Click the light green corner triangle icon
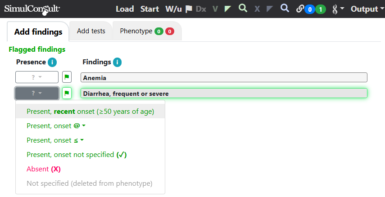Image resolution: width=385 pixels, height=197 pixels. click(x=228, y=9)
